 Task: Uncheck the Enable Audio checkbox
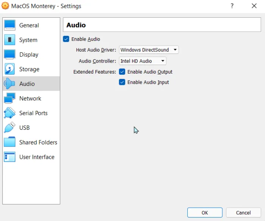click(66, 39)
